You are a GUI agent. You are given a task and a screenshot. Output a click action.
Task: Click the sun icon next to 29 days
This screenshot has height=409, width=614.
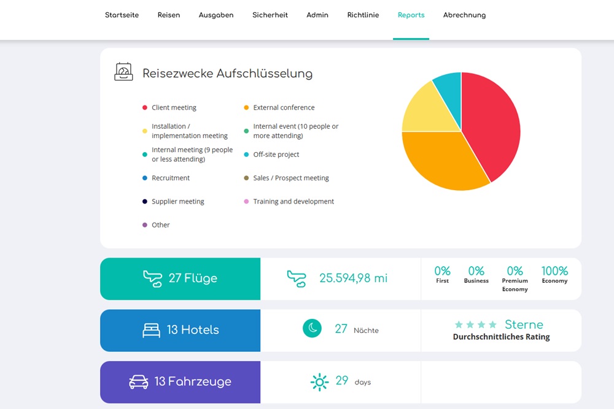(320, 381)
